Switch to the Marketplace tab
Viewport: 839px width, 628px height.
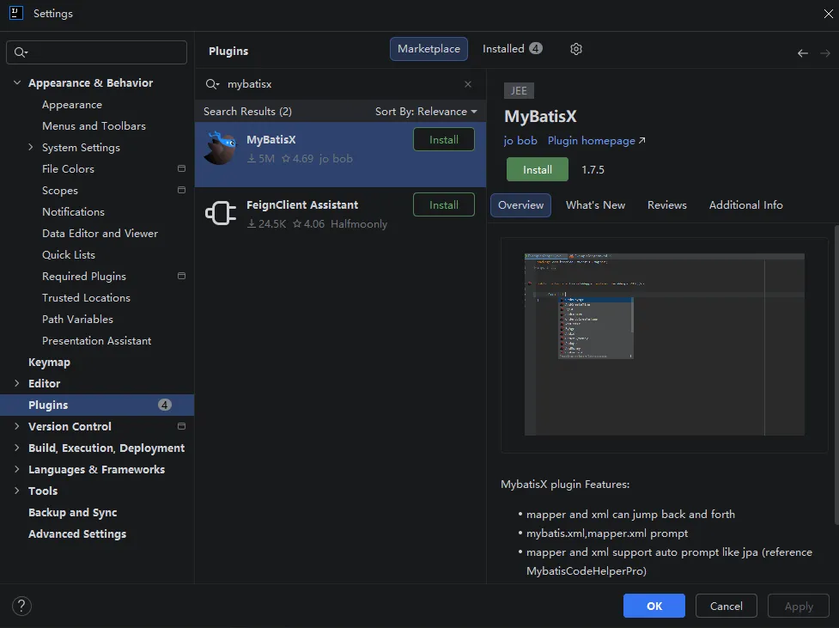coord(429,49)
